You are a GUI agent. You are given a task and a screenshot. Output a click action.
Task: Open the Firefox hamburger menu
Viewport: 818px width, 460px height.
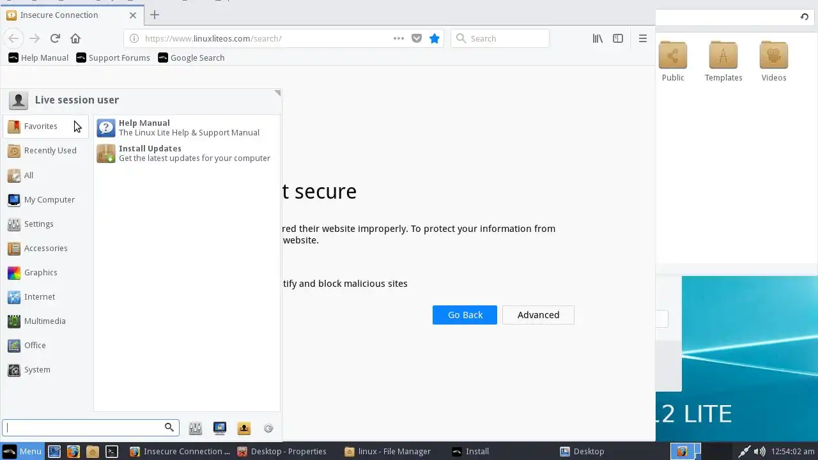(643, 38)
